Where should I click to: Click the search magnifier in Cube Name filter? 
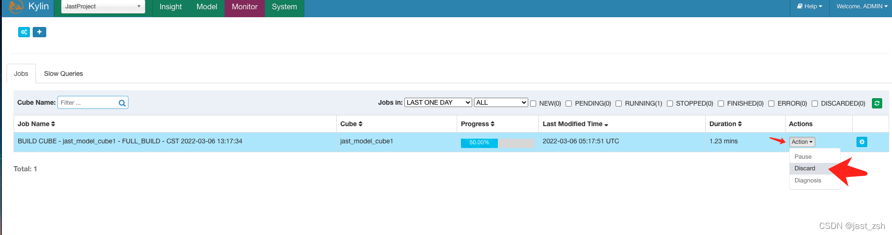coord(122,103)
